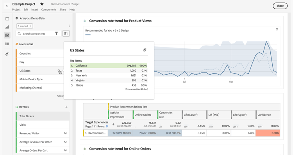This screenshot has width=293, height=155.
Task: Click the info icon on trend chart
Action: [x=277, y=29]
